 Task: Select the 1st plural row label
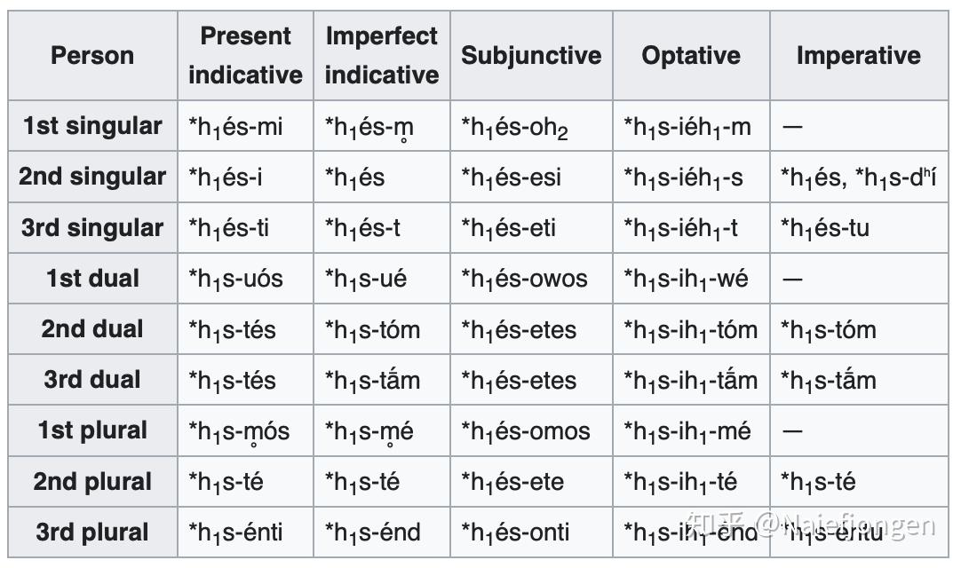pos(92,431)
